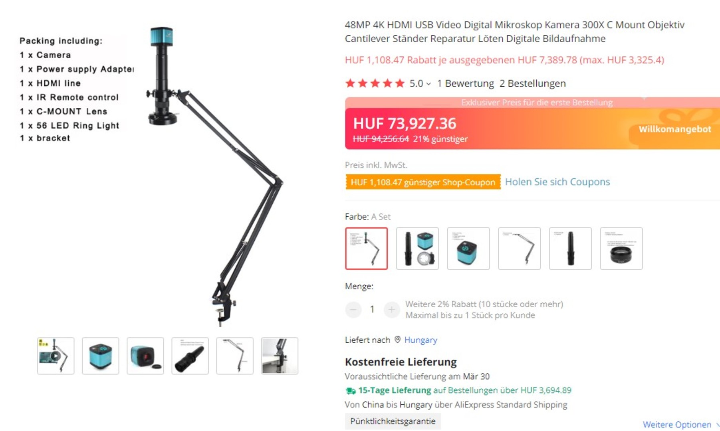This screenshot has width=720, height=431.
Task: Show the cantilever arm stand thumbnail
Action: 234,356
